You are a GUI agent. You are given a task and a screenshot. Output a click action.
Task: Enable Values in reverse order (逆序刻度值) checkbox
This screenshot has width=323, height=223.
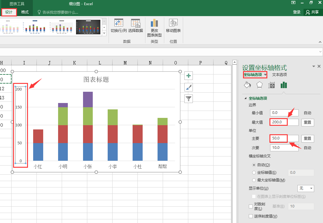click(251, 216)
